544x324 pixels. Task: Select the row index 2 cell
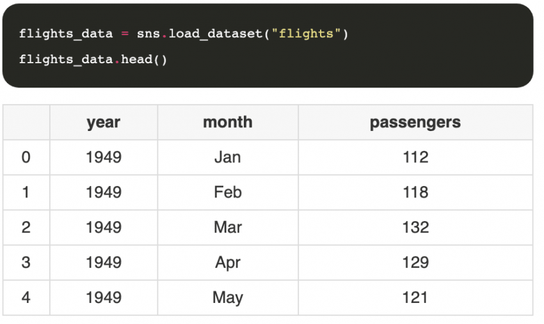coord(26,228)
